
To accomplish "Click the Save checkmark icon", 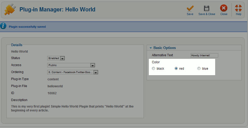I will (x=190, y=9).
